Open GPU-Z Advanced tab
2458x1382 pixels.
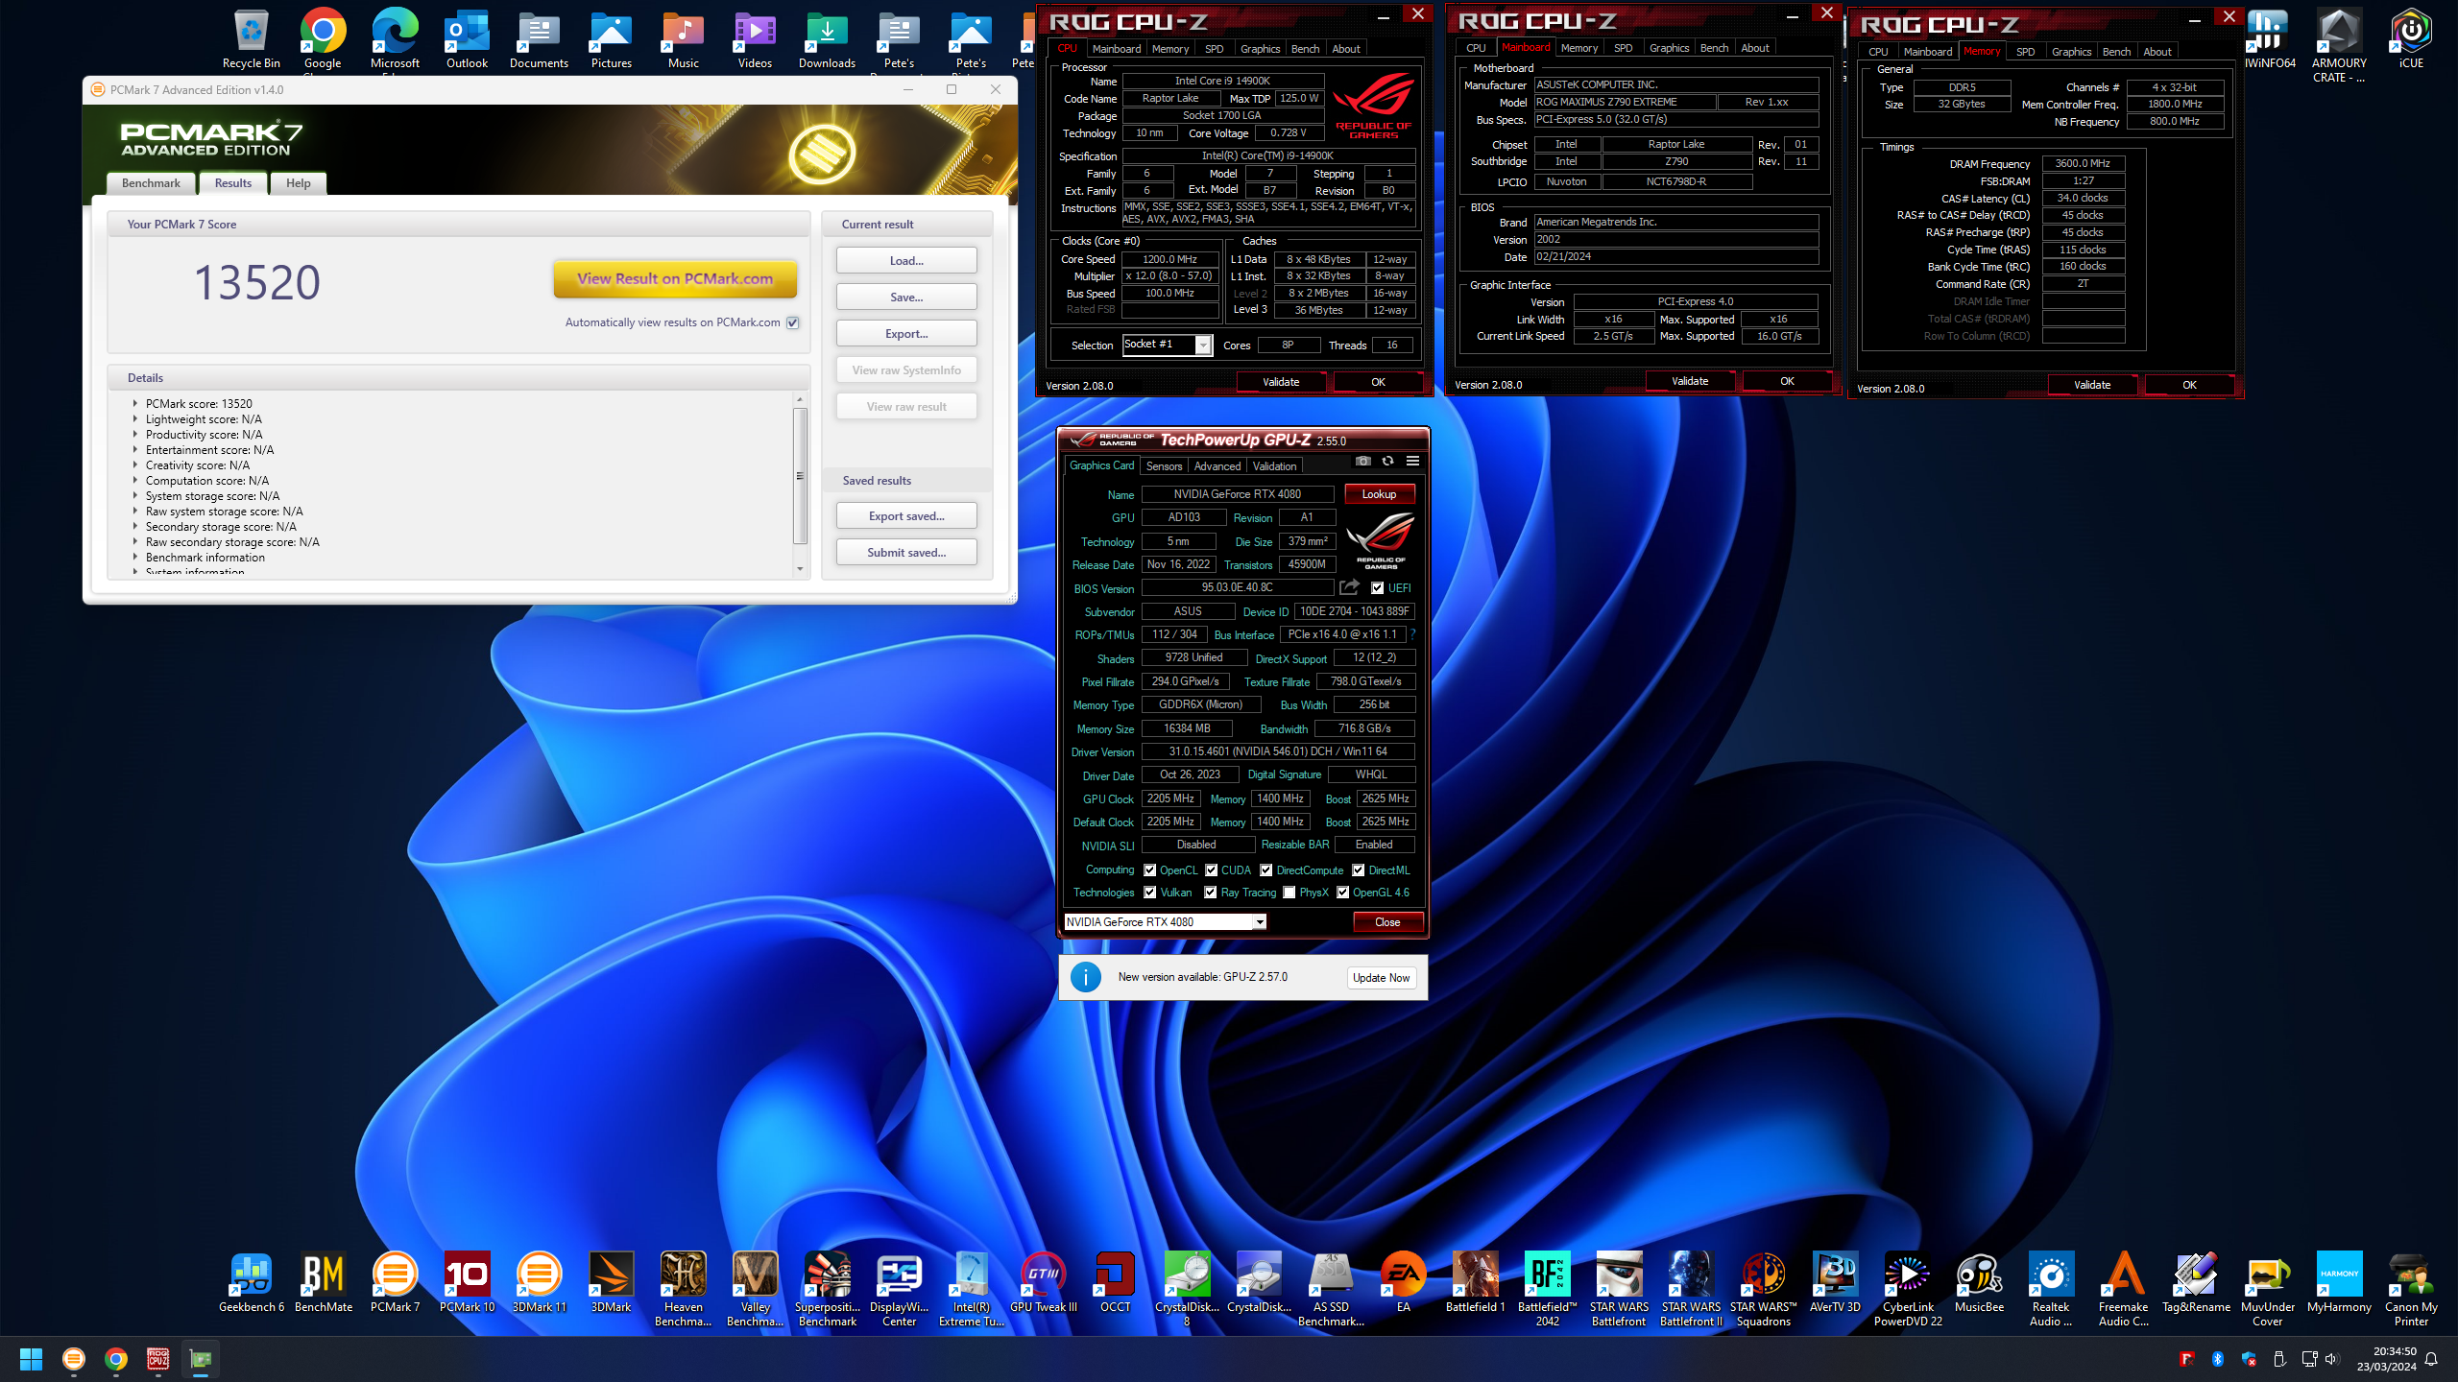click(1217, 466)
